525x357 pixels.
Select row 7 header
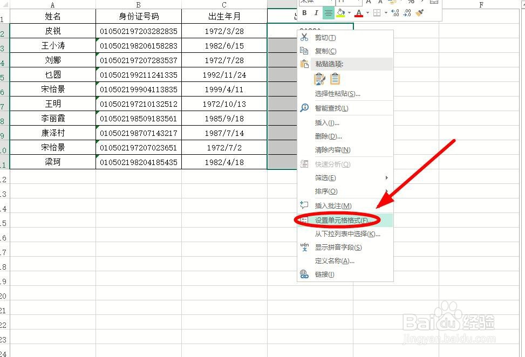(4, 104)
